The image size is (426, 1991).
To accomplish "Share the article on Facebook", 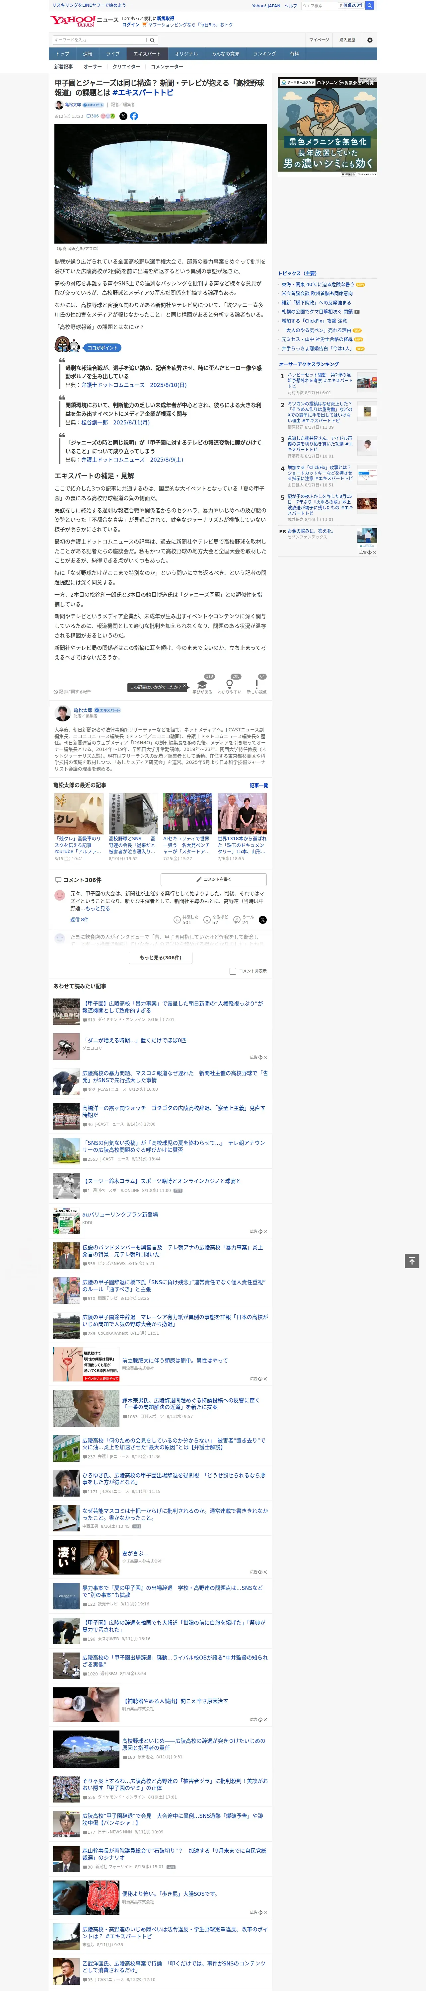I will 134,116.
